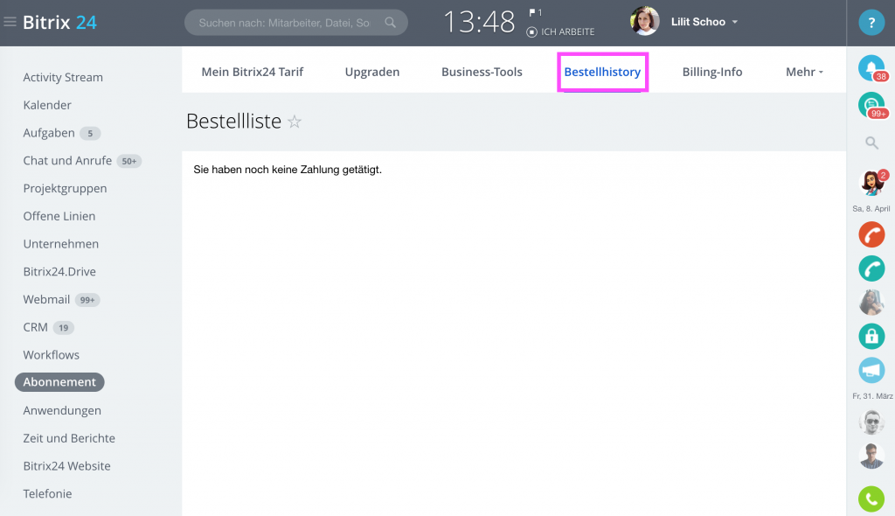Viewport: 895px width, 516px height.
Task: Open Lilit Schoo profile avatar
Action: 645,21
